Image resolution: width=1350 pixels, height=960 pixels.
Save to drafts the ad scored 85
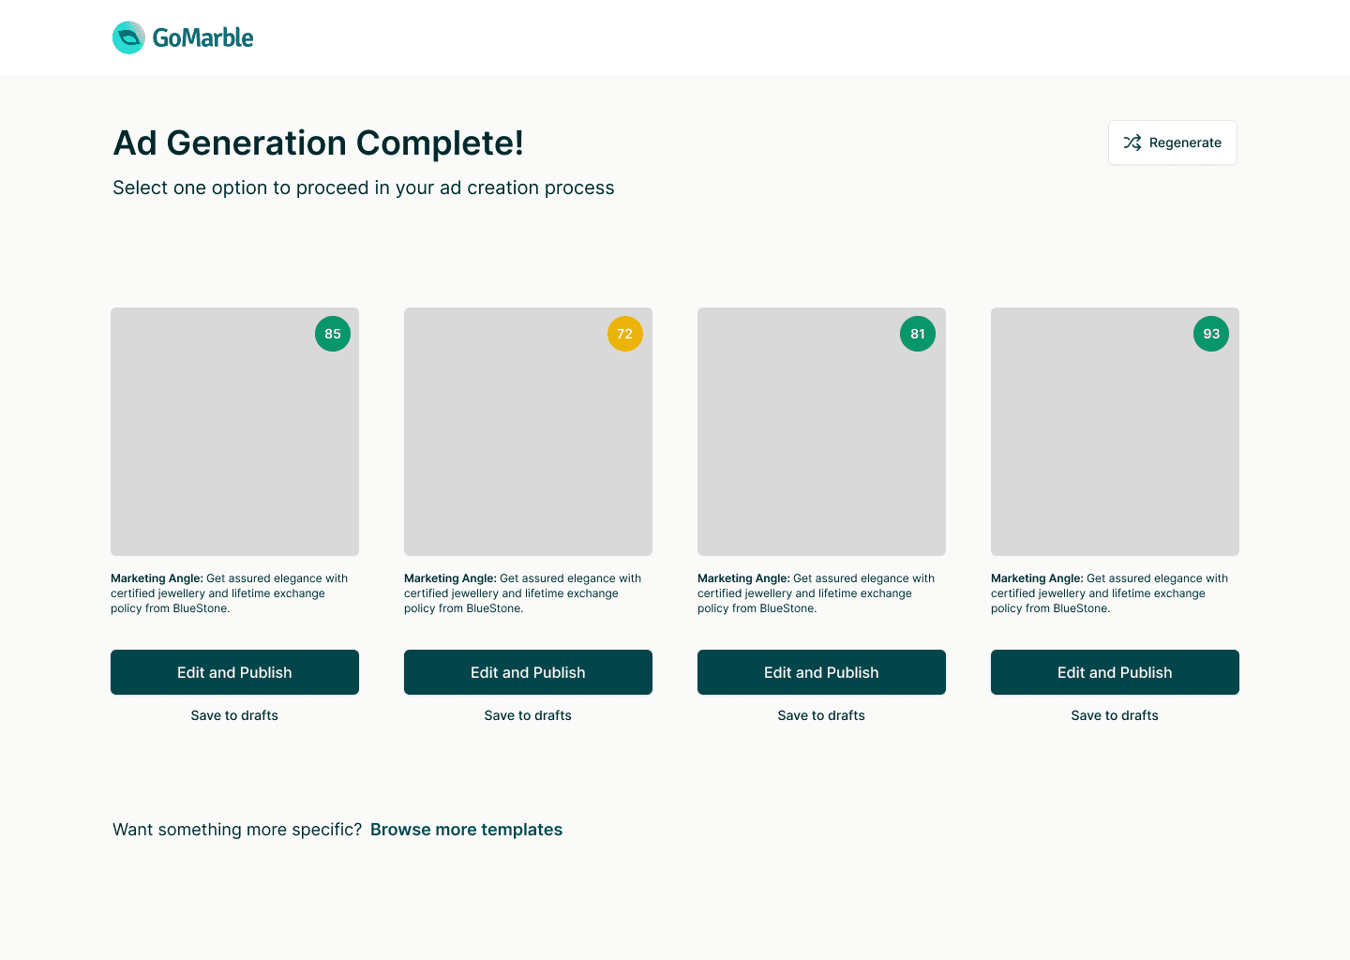(x=234, y=715)
